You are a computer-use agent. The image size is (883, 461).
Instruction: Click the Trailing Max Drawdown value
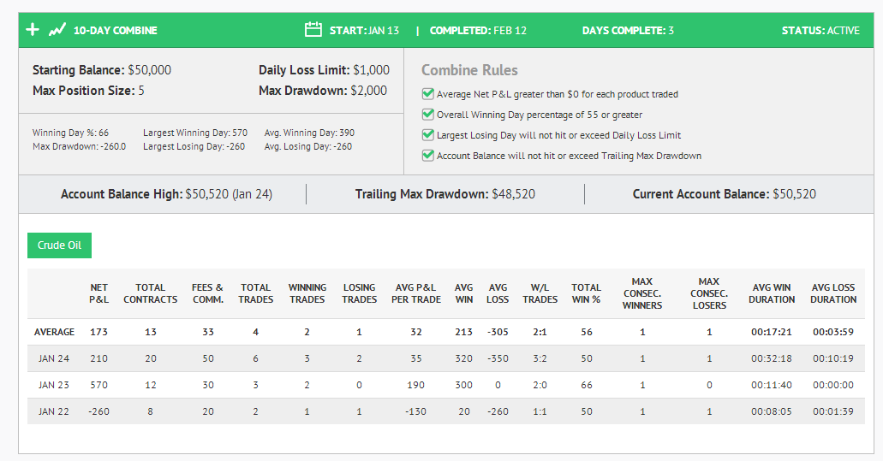click(514, 194)
